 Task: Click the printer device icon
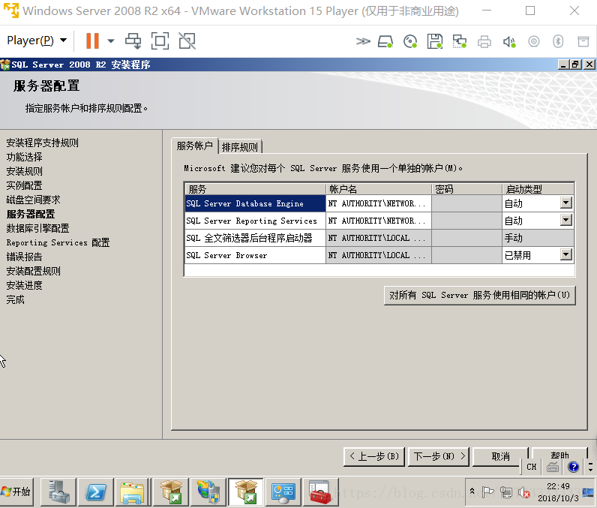point(484,41)
